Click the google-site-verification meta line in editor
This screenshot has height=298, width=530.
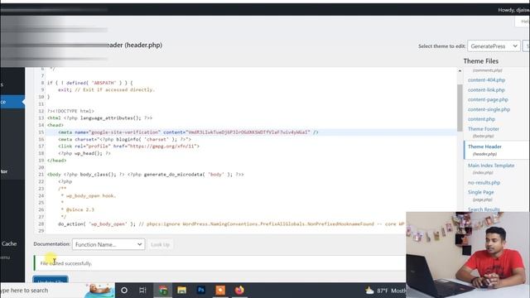[188, 132]
